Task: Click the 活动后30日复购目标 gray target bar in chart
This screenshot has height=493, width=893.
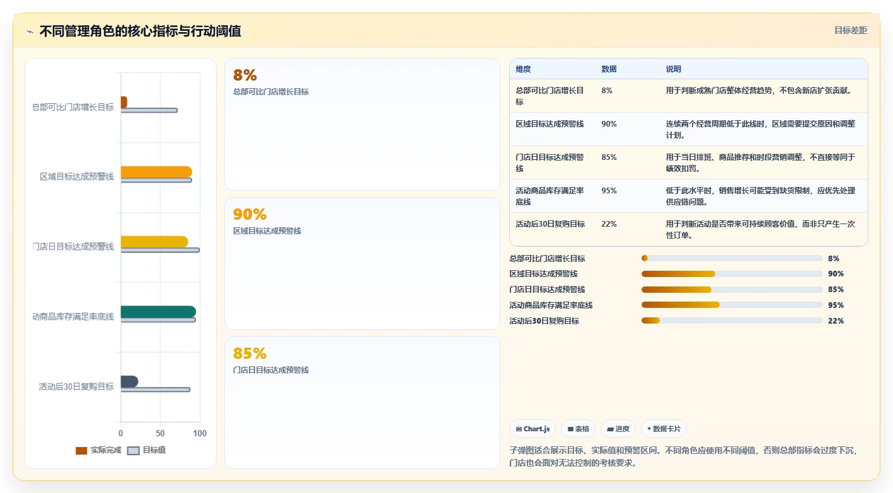Action: 156,390
